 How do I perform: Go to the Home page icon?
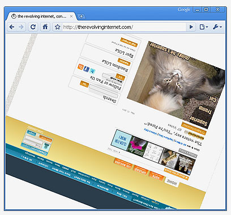[45, 27]
